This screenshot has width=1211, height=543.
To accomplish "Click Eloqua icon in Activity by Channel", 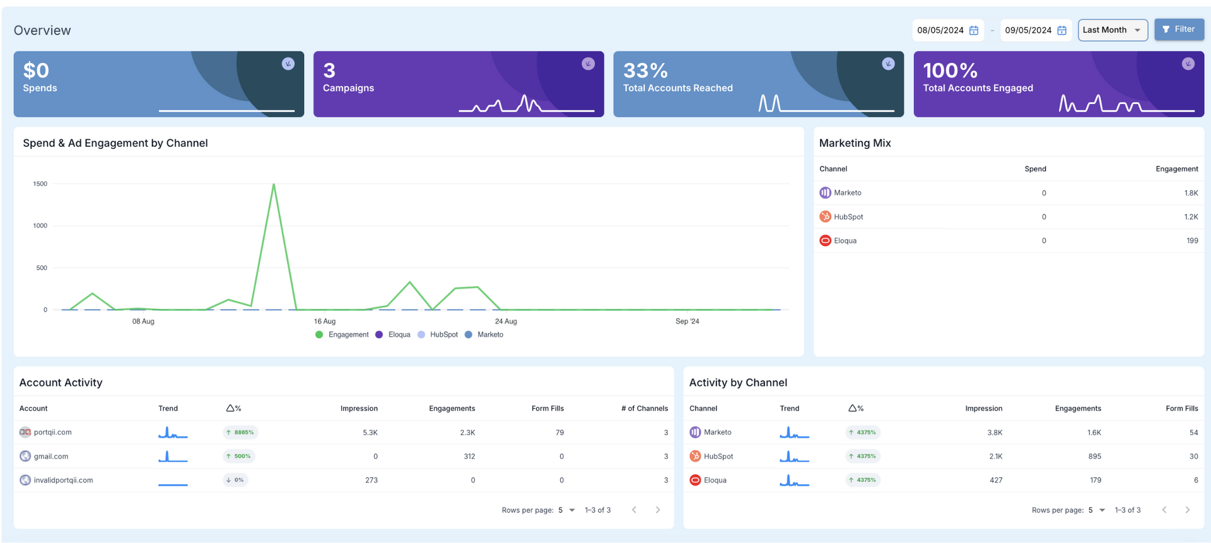I will coord(695,481).
